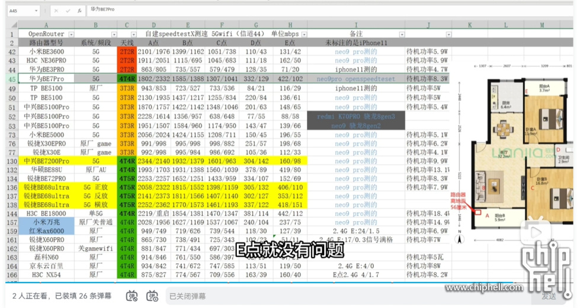Click cell 磊科N60

[x=47, y=257]
